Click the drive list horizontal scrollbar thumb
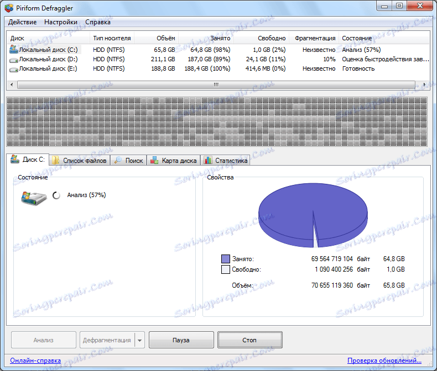 tap(216, 84)
